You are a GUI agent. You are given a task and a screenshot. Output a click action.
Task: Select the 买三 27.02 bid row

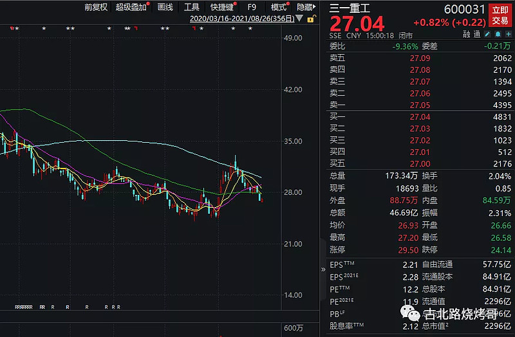click(x=420, y=140)
